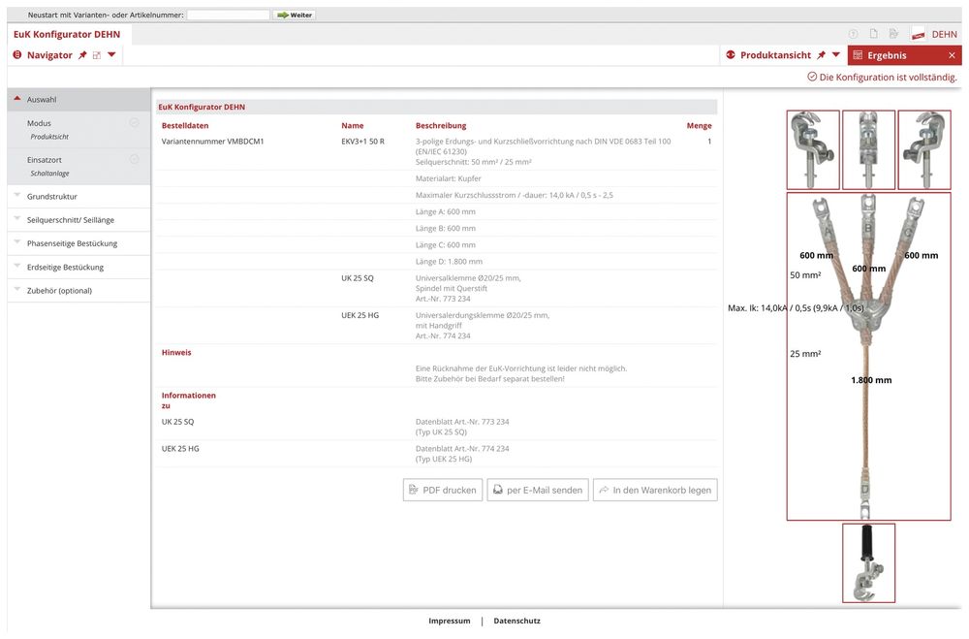Pin the Navigator panel
969x639 pixels.
(83, 55)
